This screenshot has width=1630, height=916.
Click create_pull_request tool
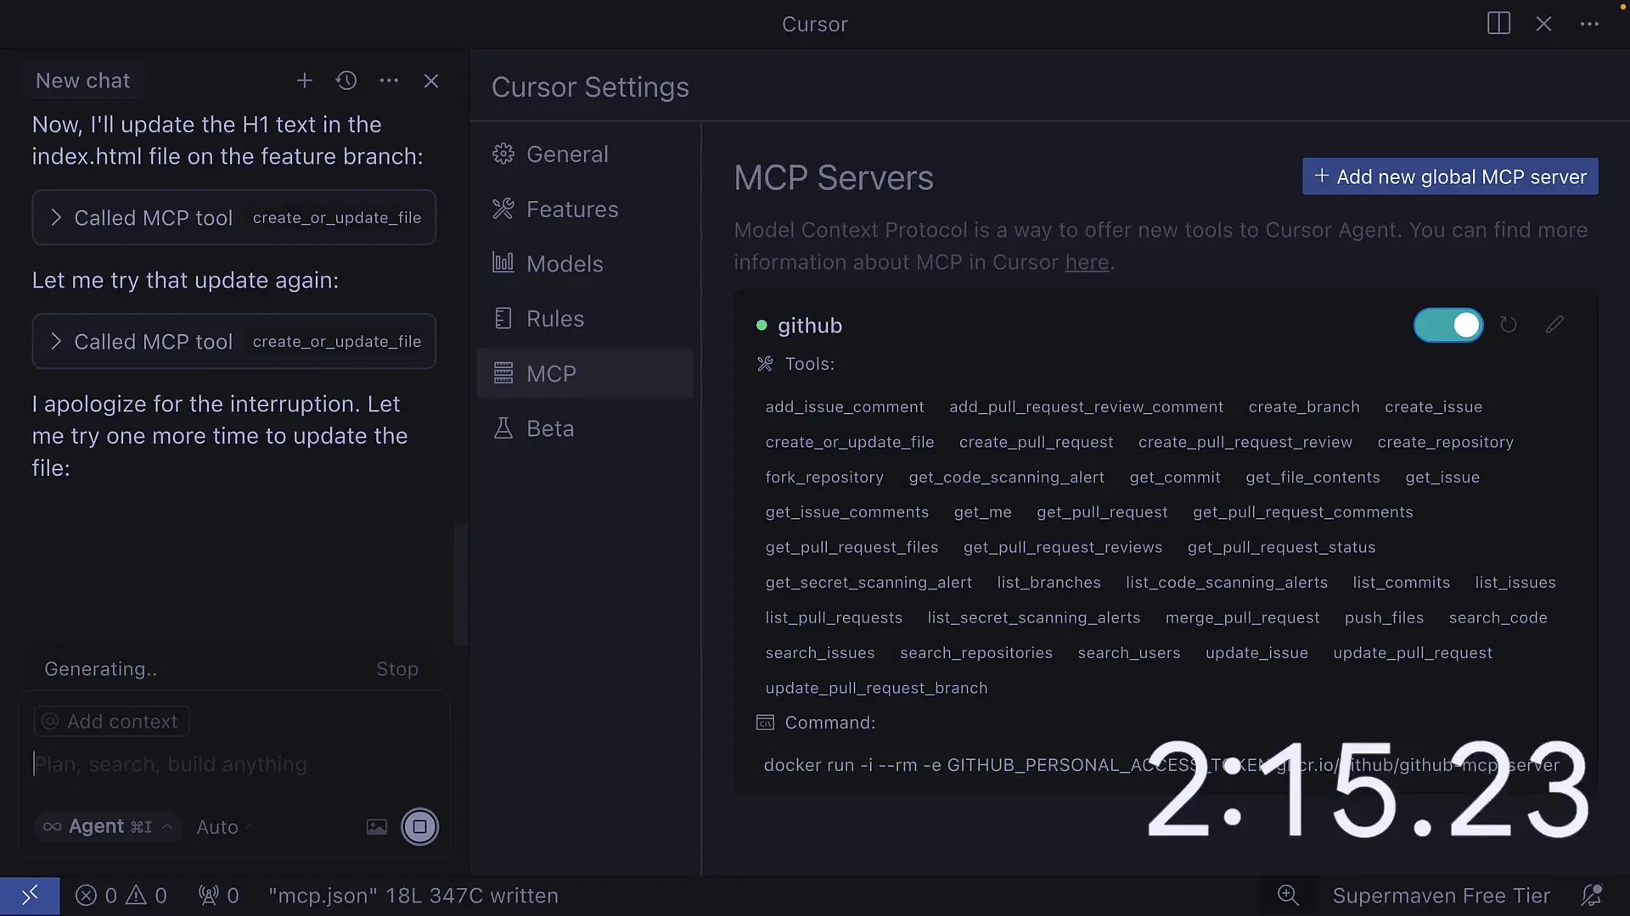click(x=1036, y=442)
